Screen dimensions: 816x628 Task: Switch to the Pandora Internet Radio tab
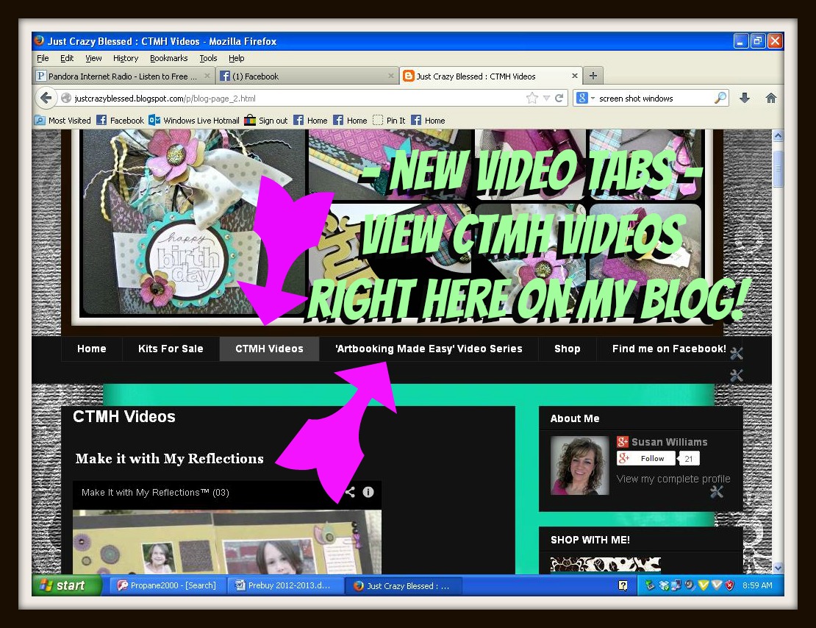pos(124,76)
